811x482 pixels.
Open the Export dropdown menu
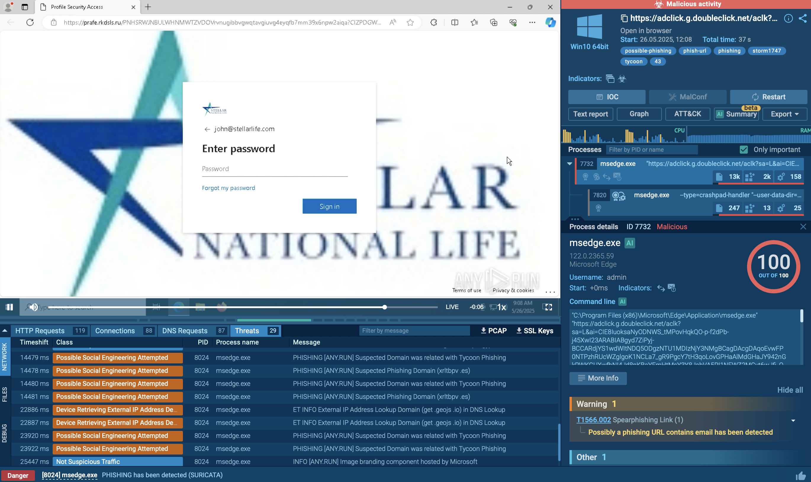pyautogui.click(x=785, y=114)
